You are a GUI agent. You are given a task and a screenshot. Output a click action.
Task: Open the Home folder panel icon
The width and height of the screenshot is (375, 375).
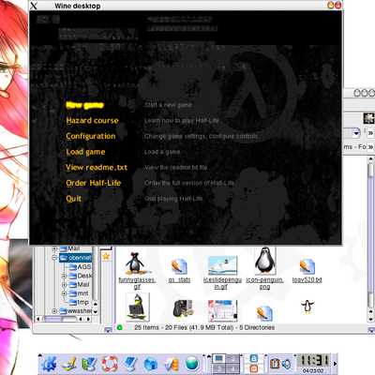151,364
